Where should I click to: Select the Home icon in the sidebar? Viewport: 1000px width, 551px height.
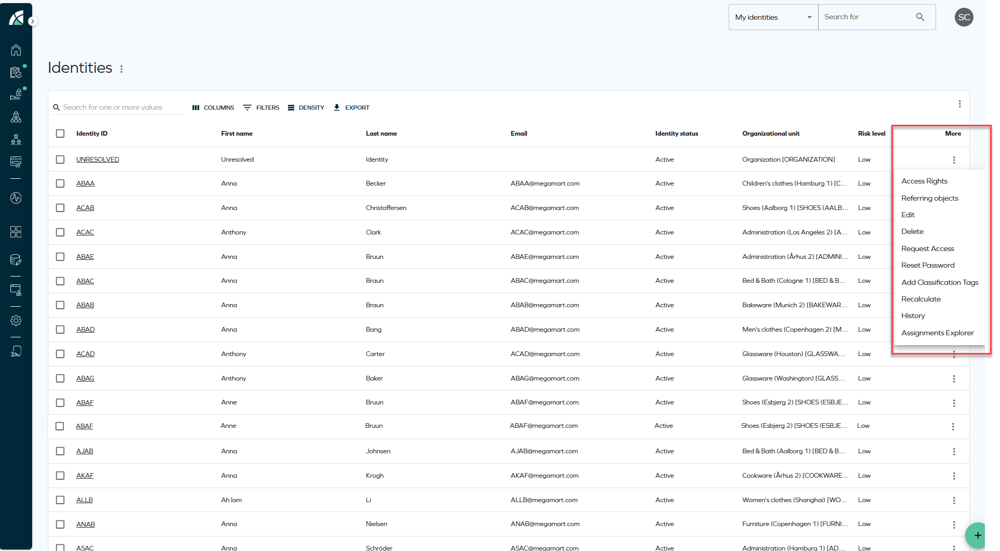[x=16, y=50]
